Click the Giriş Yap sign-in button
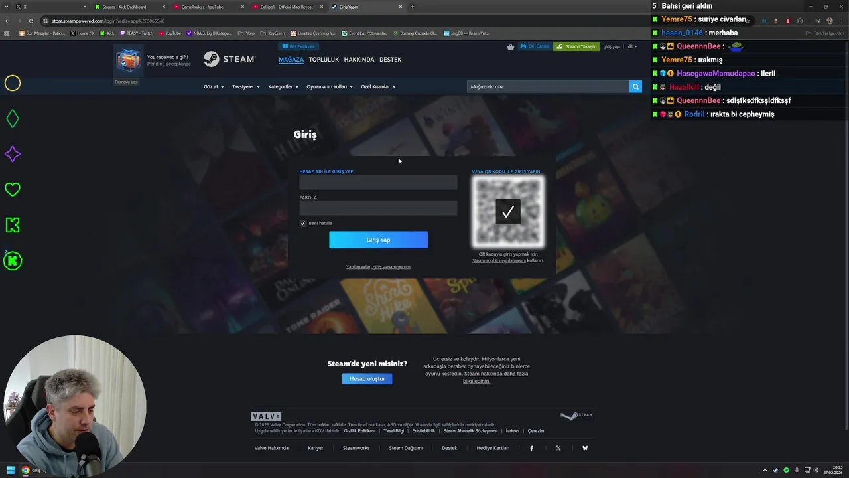This screenshot has height=478, width=849. click(x=378, y=240)
